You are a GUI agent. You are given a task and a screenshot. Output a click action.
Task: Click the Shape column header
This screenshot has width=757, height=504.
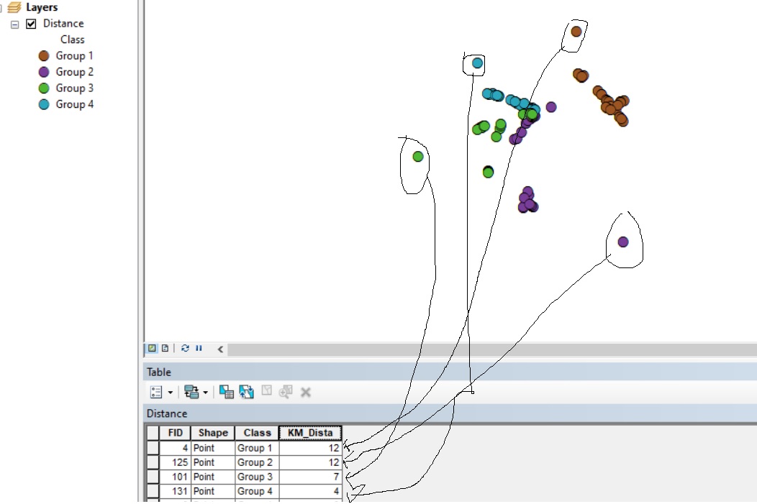(213, 433)
